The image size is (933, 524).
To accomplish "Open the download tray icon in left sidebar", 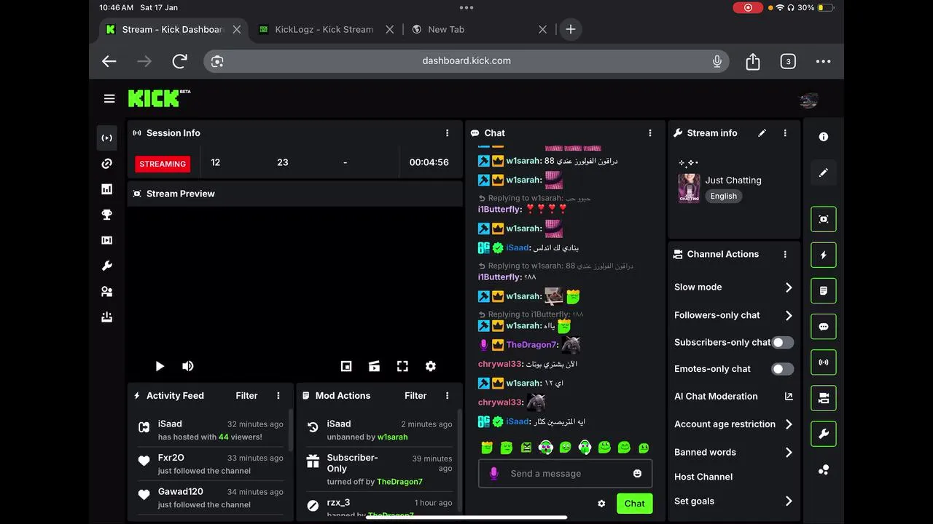I will tap(107, 317).
